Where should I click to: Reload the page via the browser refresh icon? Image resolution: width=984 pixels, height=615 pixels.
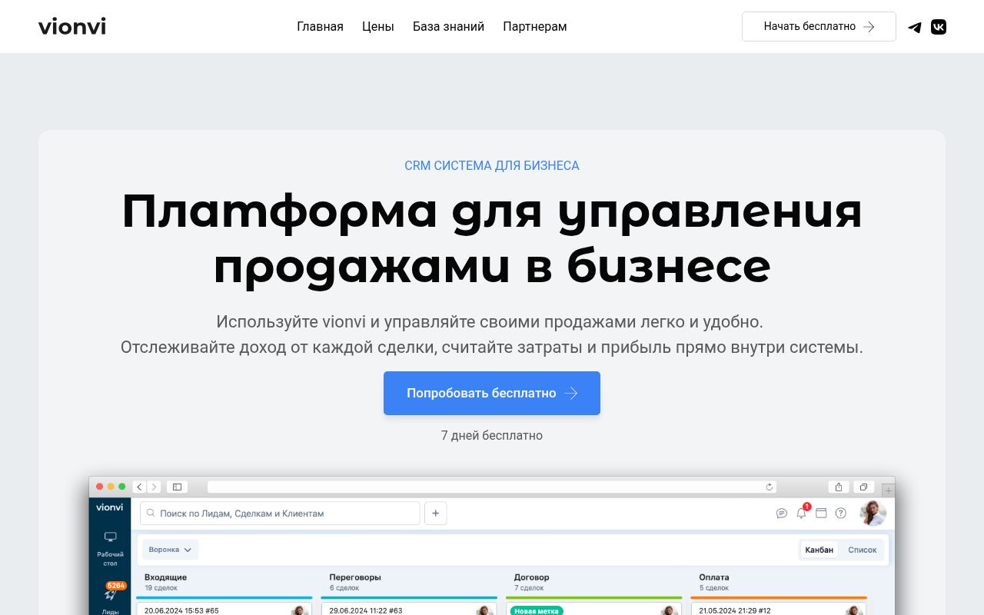tap(769, 487)
